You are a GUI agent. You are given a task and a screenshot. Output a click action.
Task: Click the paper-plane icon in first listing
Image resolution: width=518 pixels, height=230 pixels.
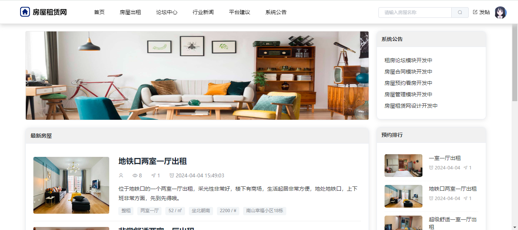(x=153, y=175)
